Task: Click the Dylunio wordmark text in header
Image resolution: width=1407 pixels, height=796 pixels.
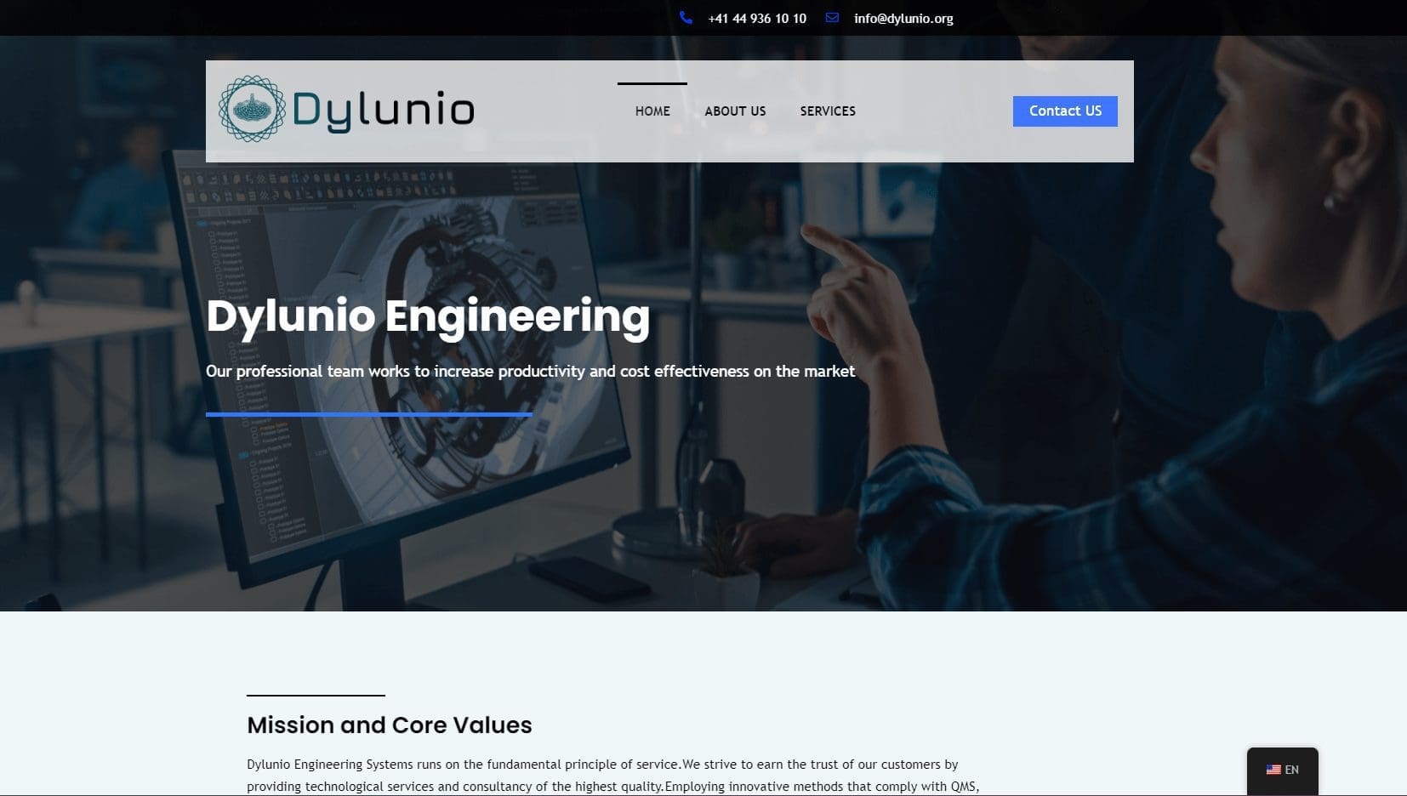Action: 383,111
